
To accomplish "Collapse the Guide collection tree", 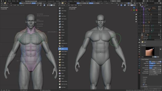I will [x=140, y=7].
